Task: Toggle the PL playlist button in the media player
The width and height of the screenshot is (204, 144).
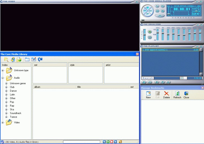Action: click(162, 6)
